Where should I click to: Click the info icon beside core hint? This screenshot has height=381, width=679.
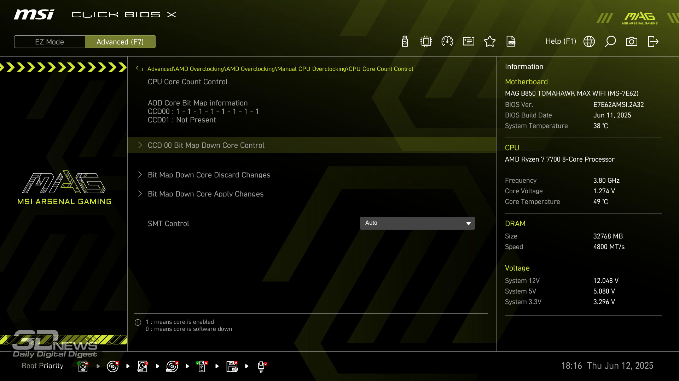138,322
